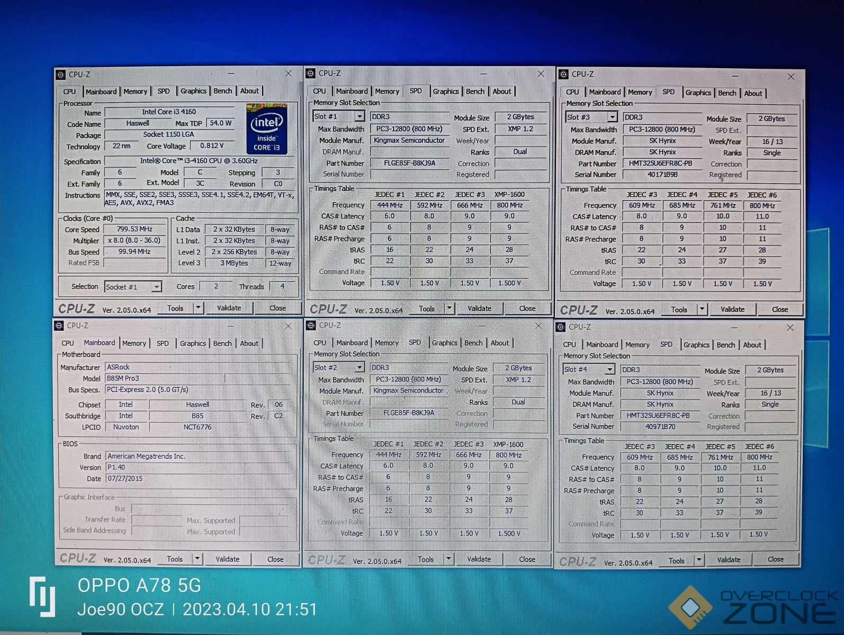Open the Slot #4 memory slot dropdown
The width and height of the screenshot is (844, 635).
(609, 369)
